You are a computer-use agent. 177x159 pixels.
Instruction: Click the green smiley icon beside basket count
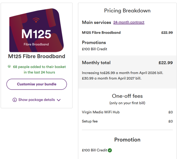click(9, 67)
